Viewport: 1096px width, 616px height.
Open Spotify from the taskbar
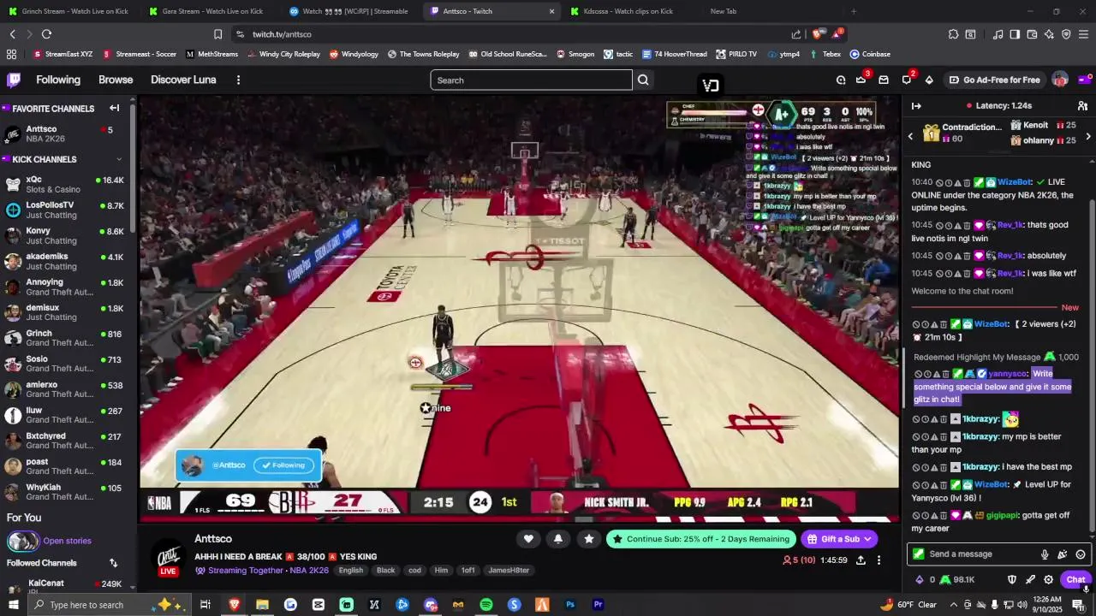pyautogui.click(x=485, y=605)
